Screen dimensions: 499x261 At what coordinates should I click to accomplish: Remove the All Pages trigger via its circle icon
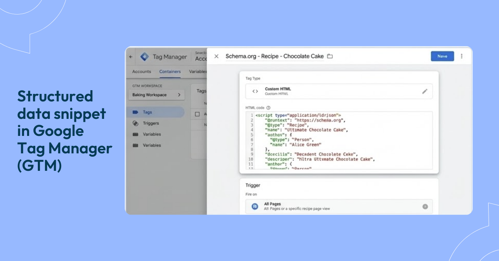tap(425, 207)
